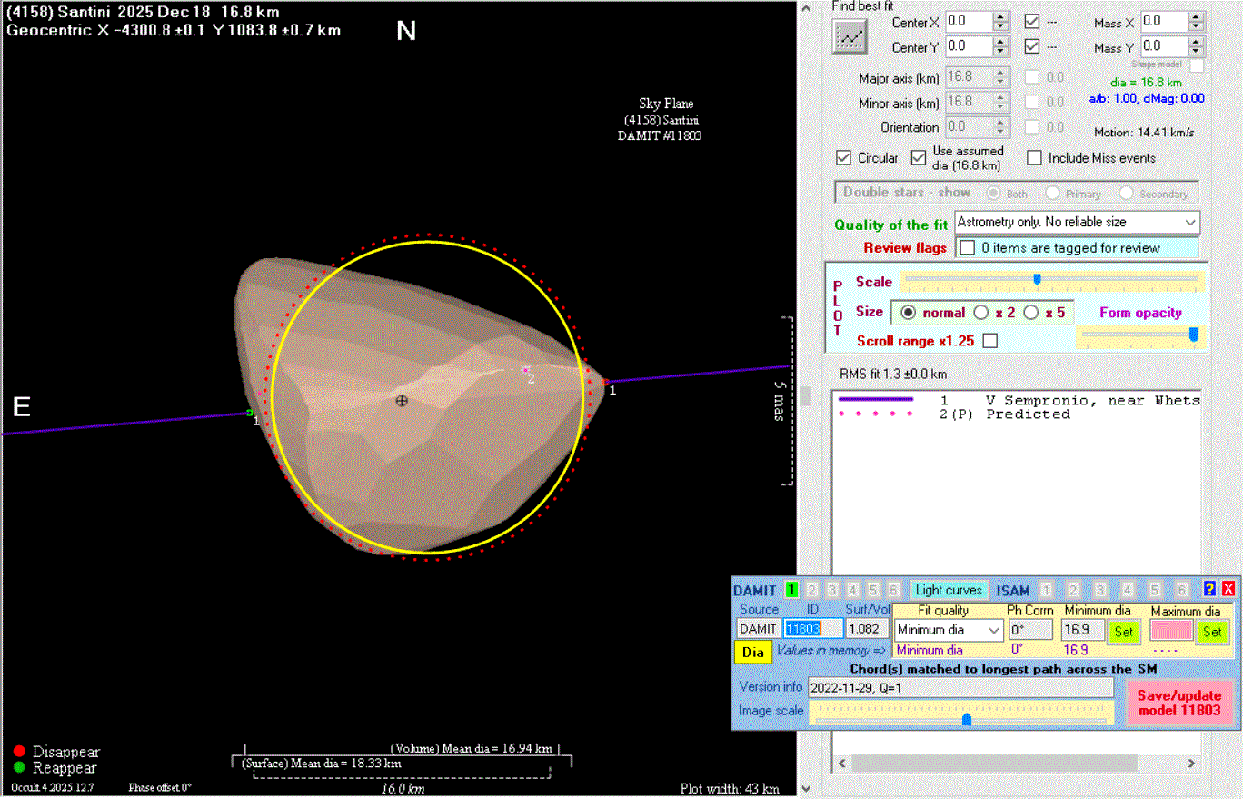Image resolution: width=1243 pixels, height=799 pixels.
Task: Click the Find best fit graph icon
Action: (851, 36)
